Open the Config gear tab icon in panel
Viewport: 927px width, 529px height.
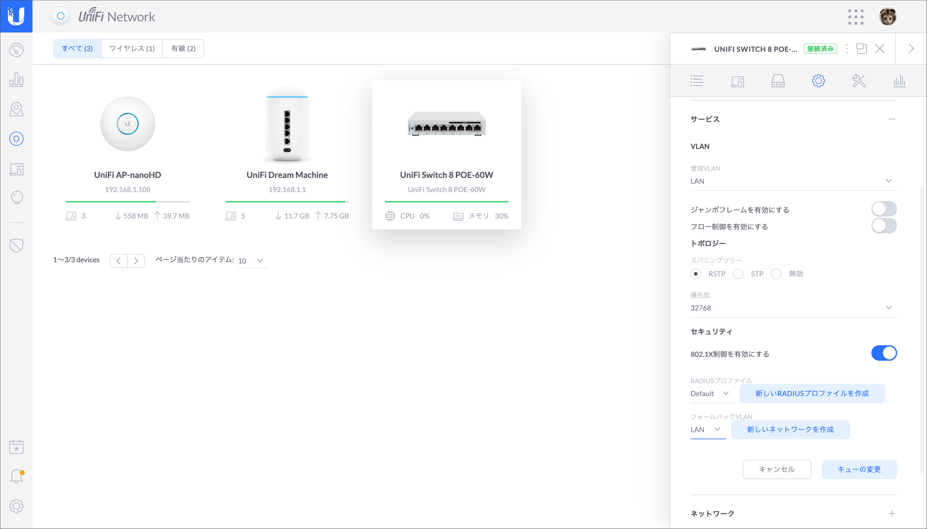coord(818,81)
